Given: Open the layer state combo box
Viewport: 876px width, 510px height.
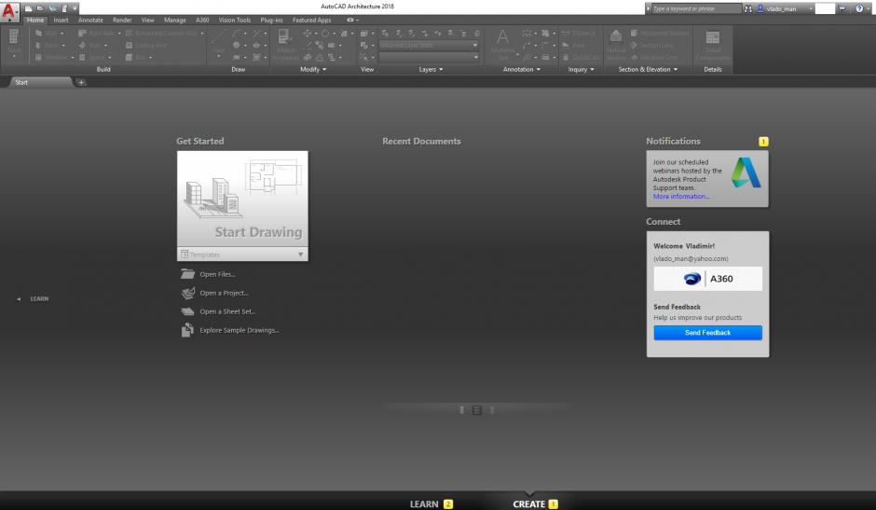Looking at the screenshot, I should tap(429, 45).
